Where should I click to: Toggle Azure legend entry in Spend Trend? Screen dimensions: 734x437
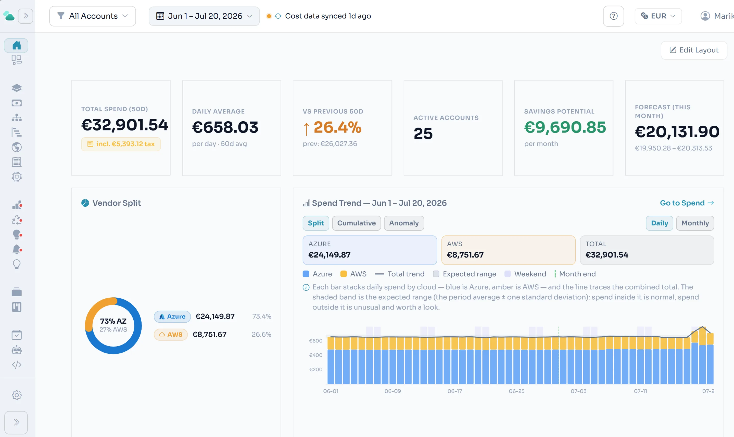pyautogui.click(x=317, y=274)
